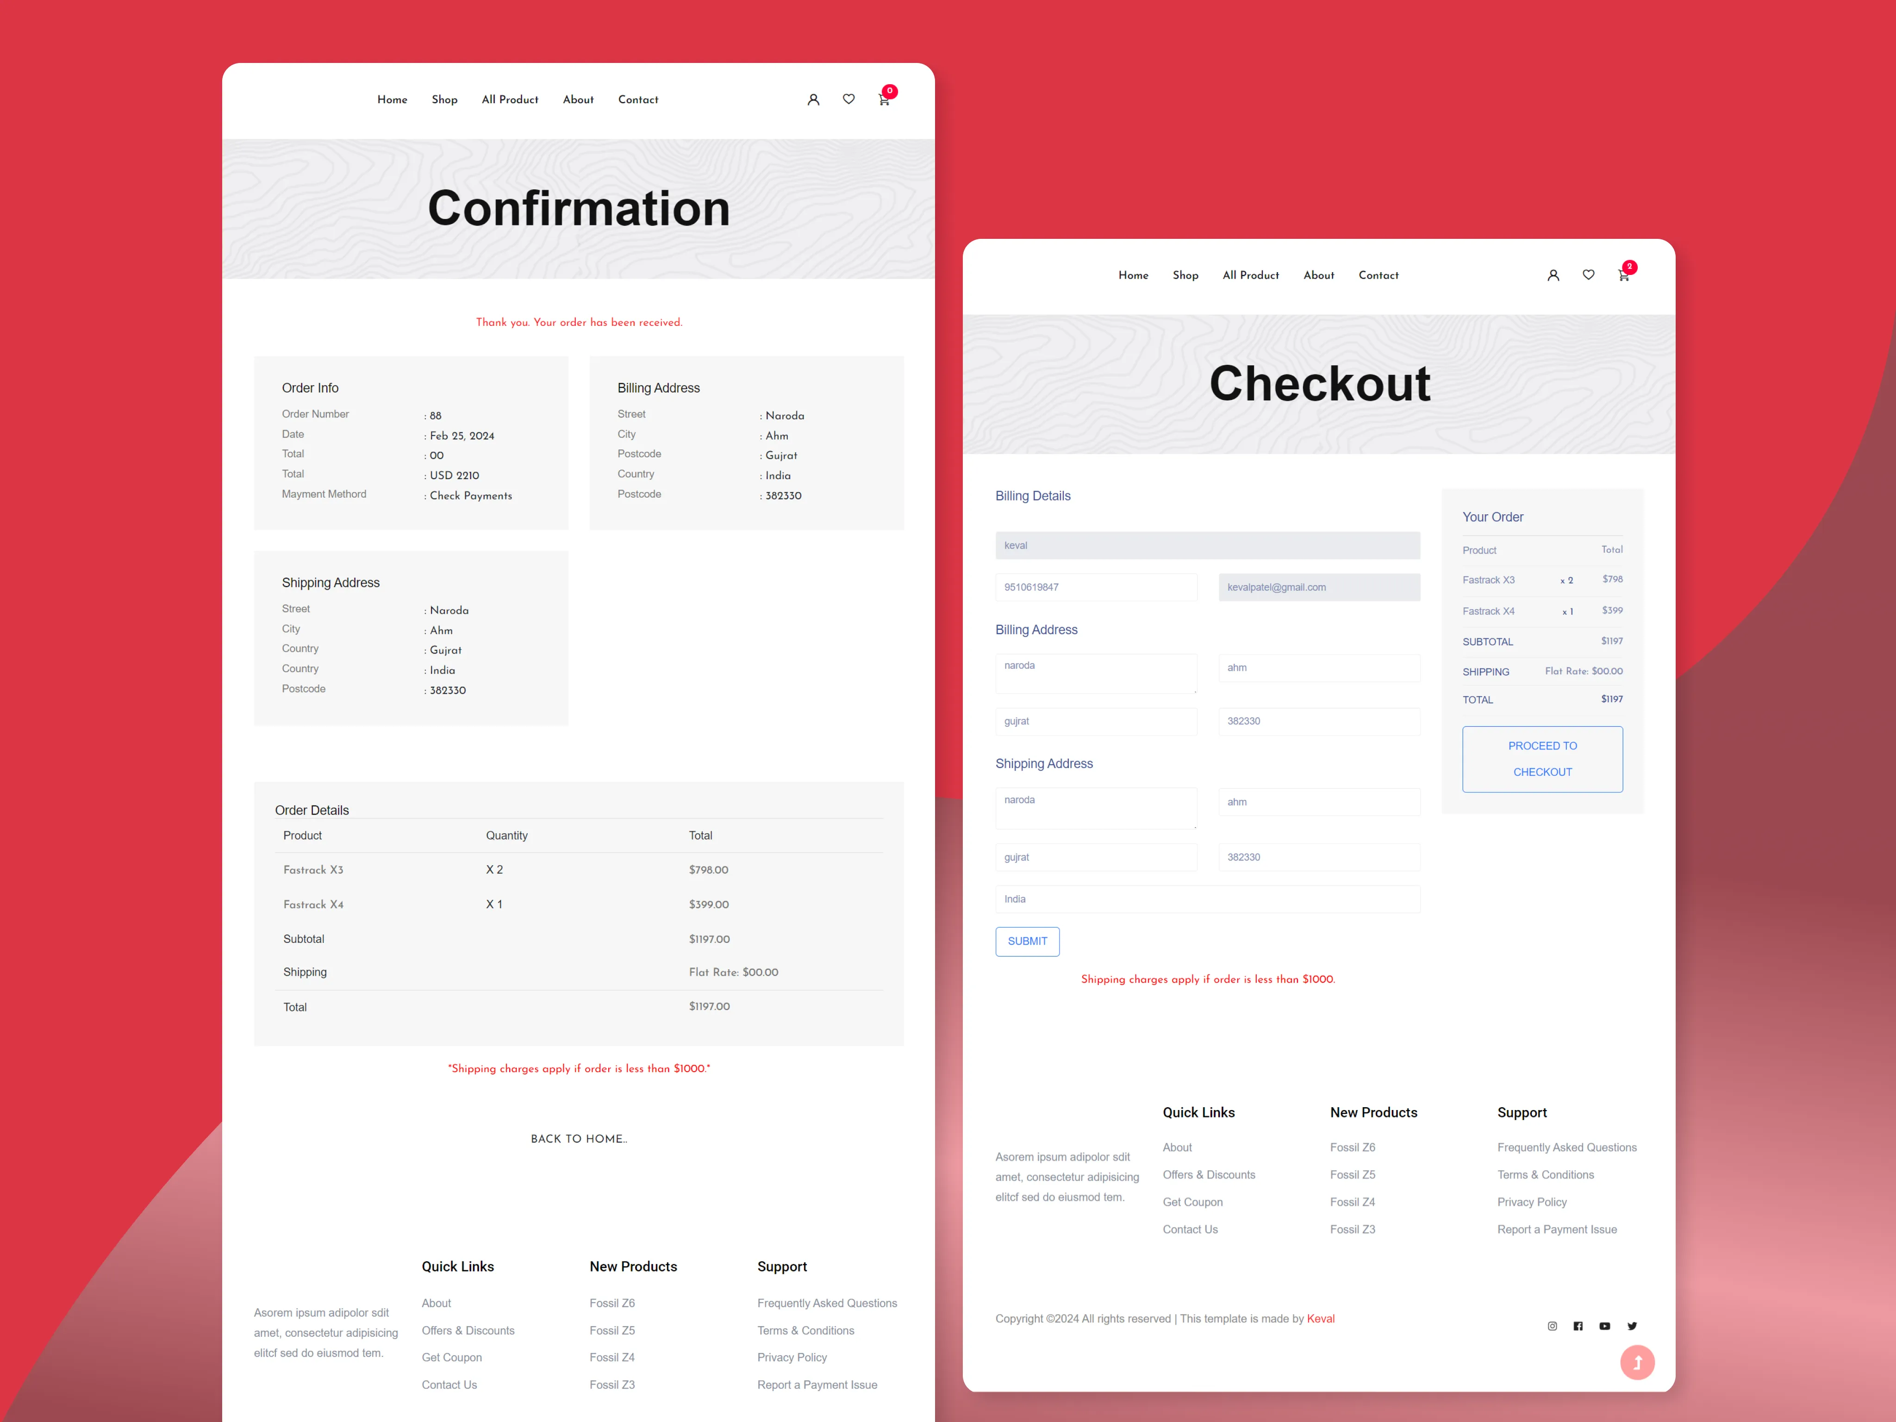Click PROCEED TO CHECKOUT button

1542,757
